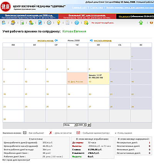Click the red clinic logo with hieroglyphs

pos(5,7)
